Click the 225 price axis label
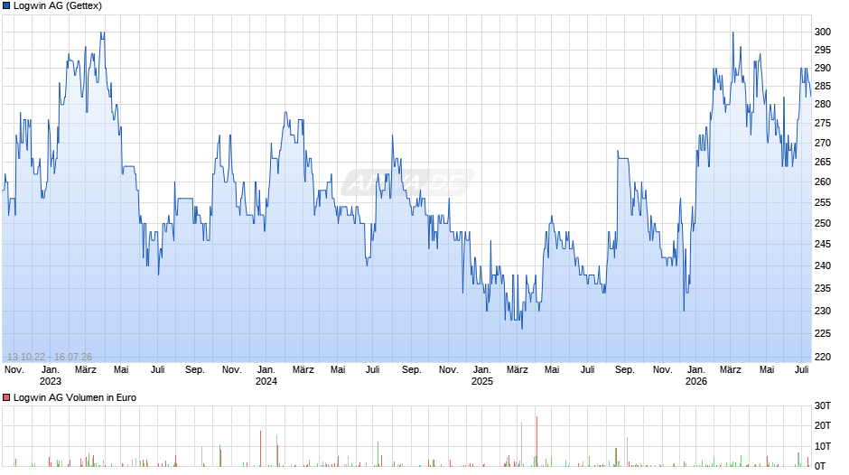The image size is (849, 475). 823,333
